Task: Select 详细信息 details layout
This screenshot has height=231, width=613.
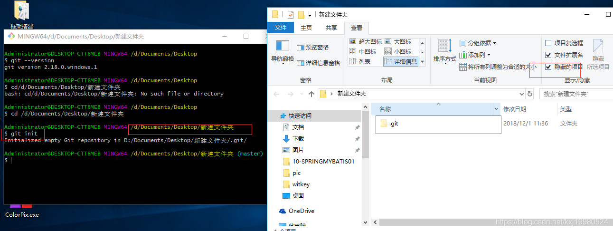Action: click(x=401, y=61)
